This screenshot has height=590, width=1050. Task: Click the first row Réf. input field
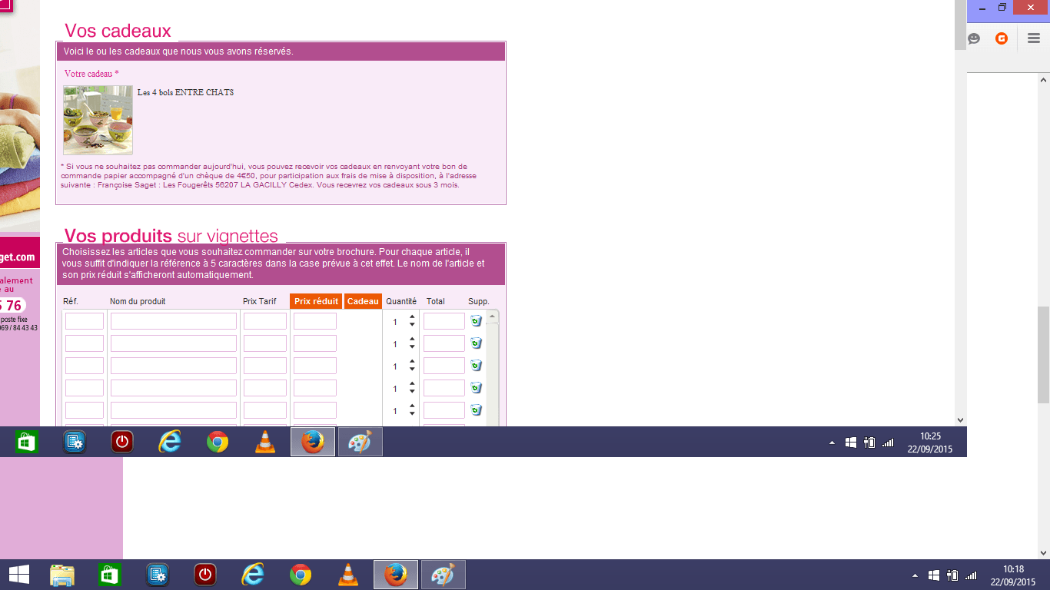85,321
